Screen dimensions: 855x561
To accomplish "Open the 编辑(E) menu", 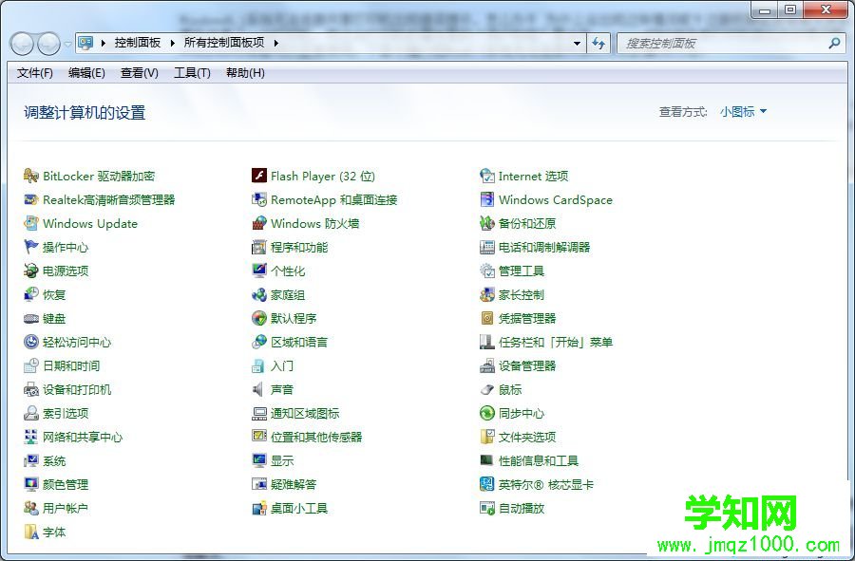I will 86,73.
